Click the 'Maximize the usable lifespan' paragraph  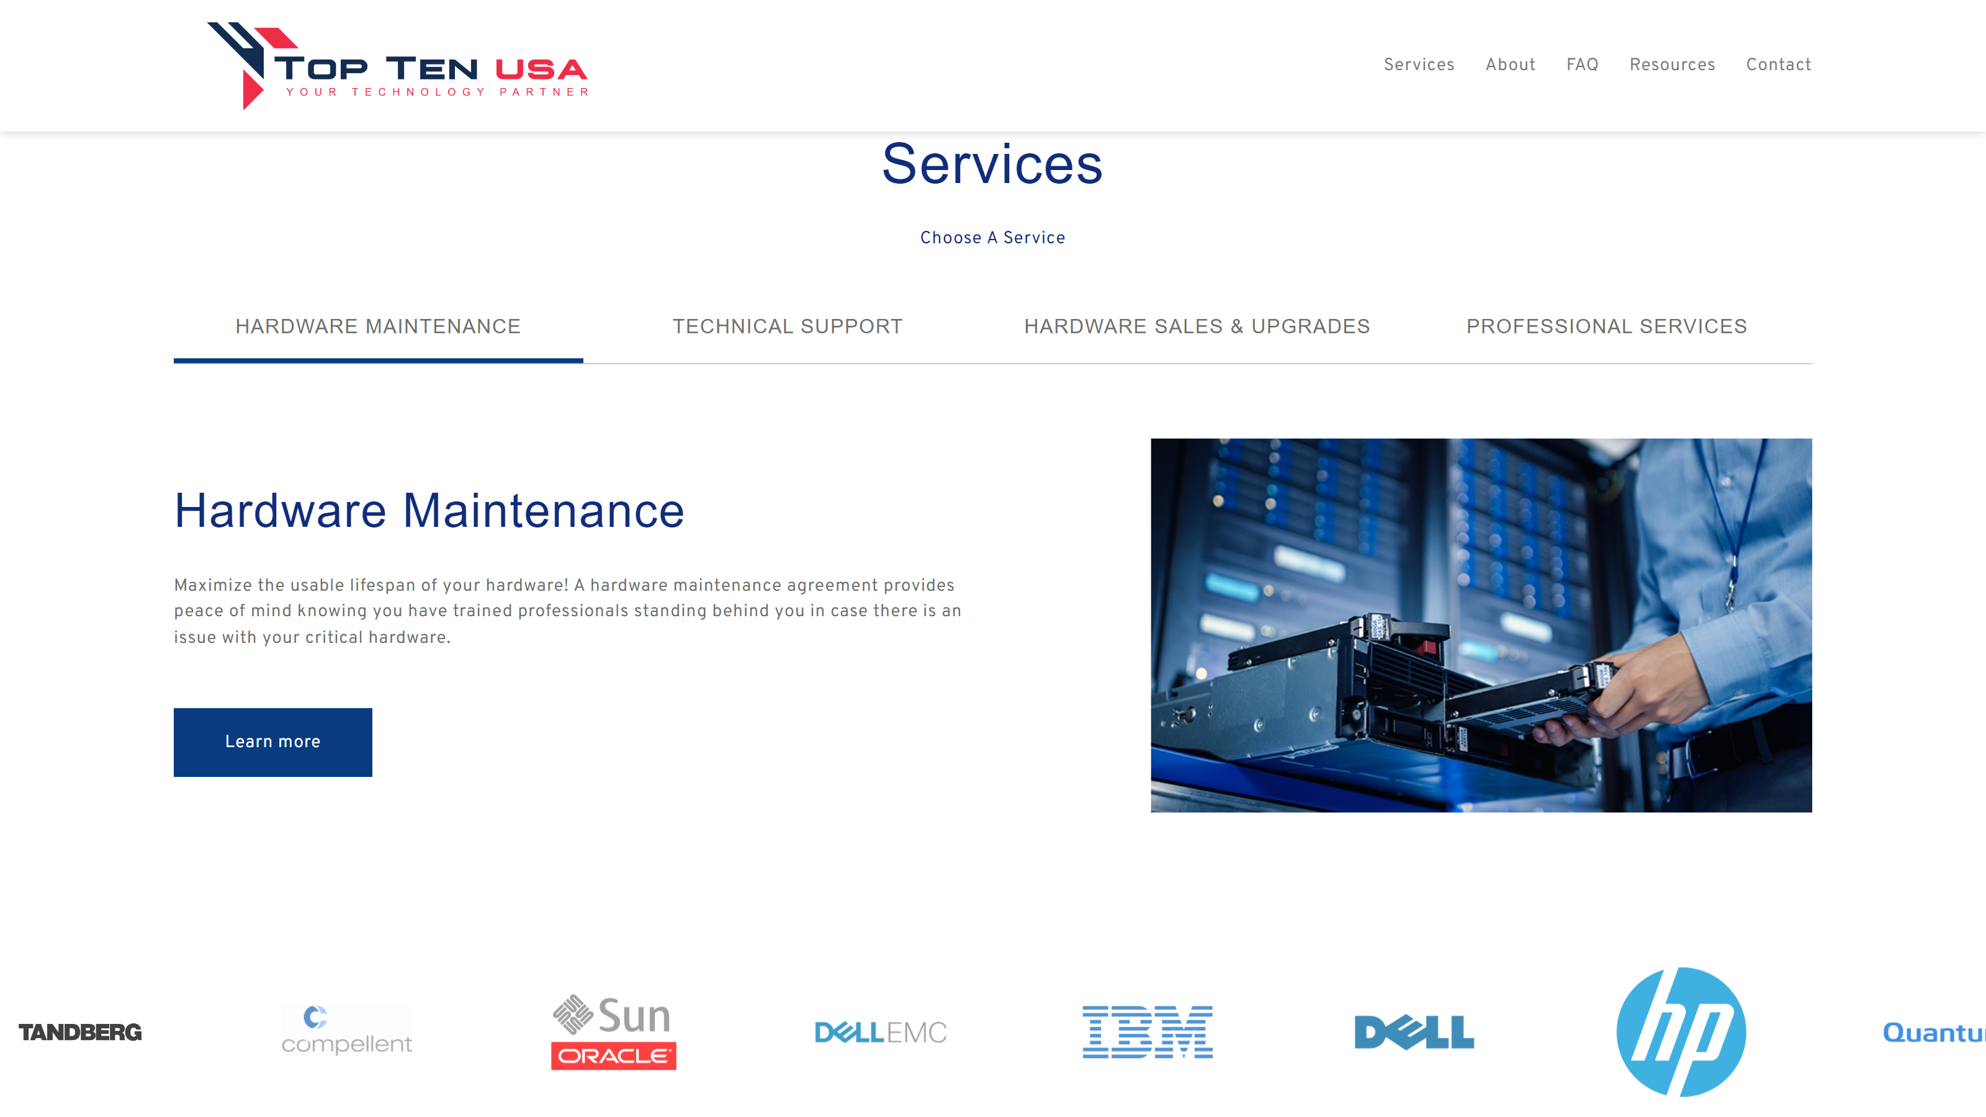567,611
